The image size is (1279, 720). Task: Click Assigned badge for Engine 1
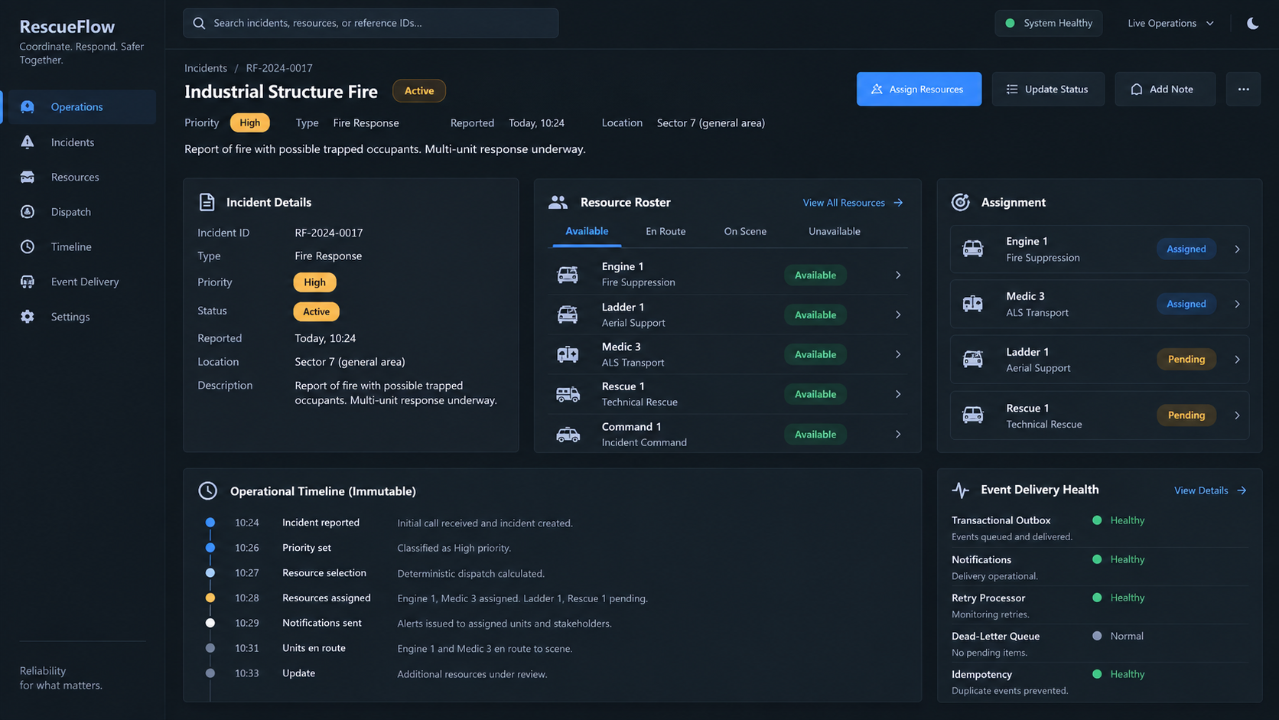1186,249
